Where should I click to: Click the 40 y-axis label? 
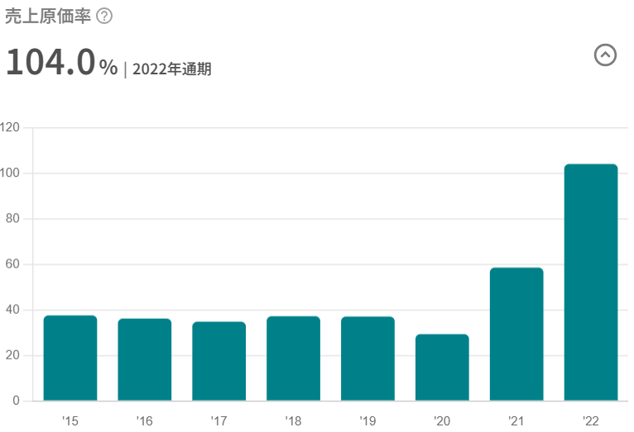pos(12,310)
